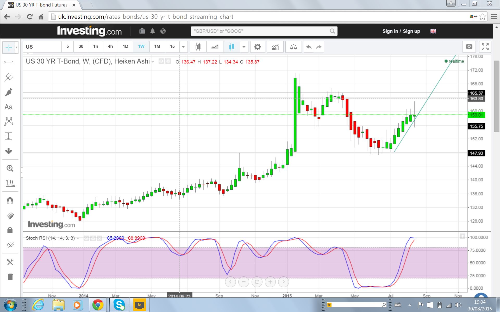
Task: Select the trend line drawing tool
Action: click(x=9, y=62)
